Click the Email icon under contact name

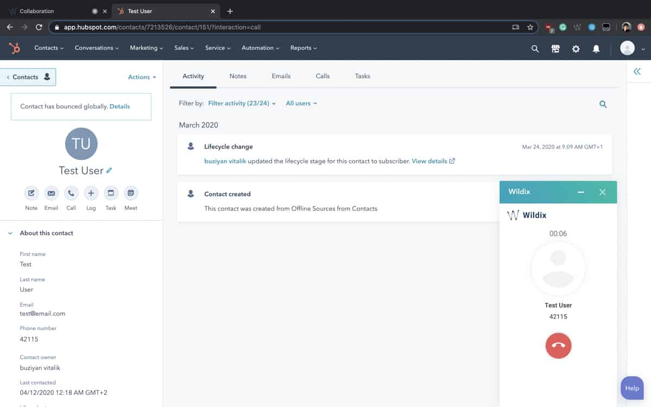[51, 193]
